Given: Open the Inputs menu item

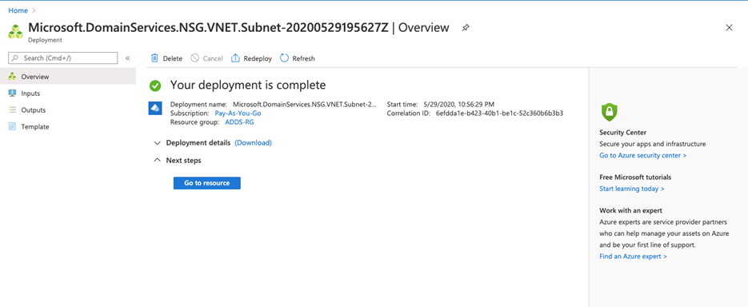Looking at the screenshot, I should tap(68, 94).
